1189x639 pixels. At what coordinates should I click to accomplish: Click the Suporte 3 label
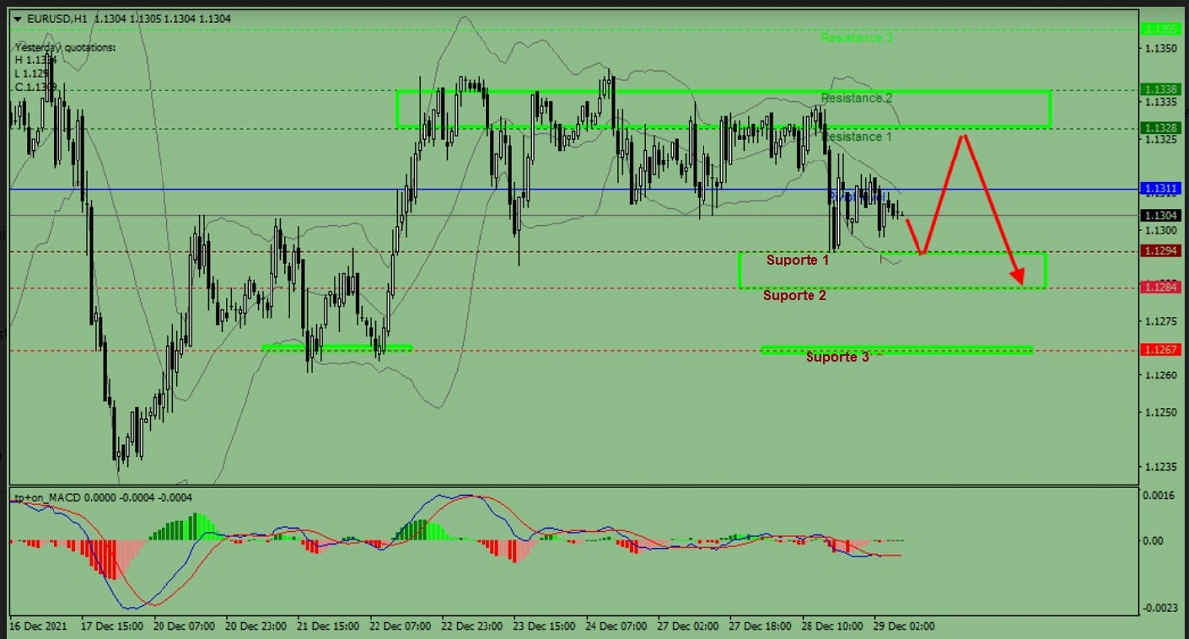837,357
